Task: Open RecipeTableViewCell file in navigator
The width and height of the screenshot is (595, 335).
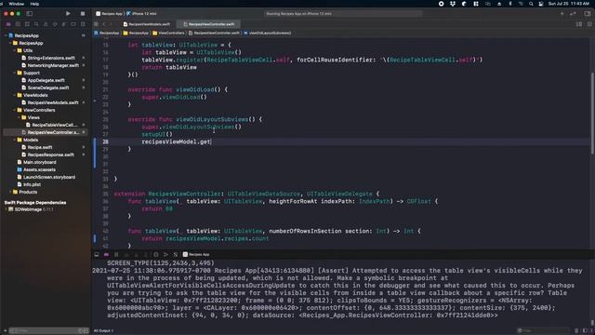Action: pyautogui.click(x=52, y=125)
